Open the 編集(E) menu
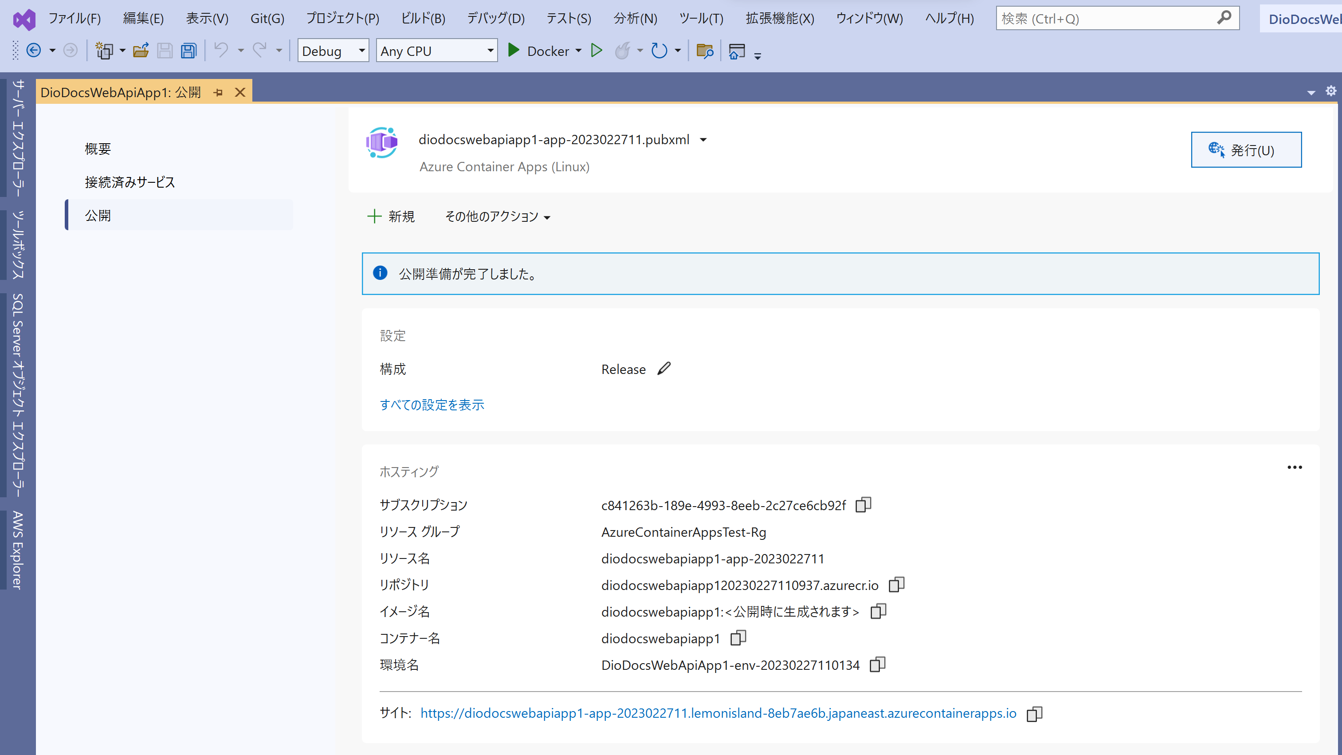The width and height of the screenshot is (1342, 755). (143, 19)
